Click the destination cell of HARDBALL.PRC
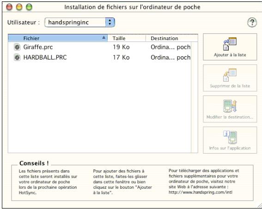262x209 pixels. point(171,58)
